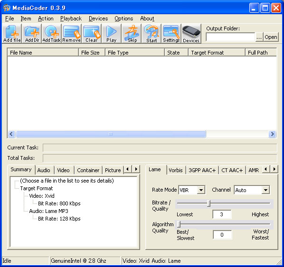This screenshot has height=267, width=284.
Task: Switch to the Vorbis tab
Action: coord(176,170)
